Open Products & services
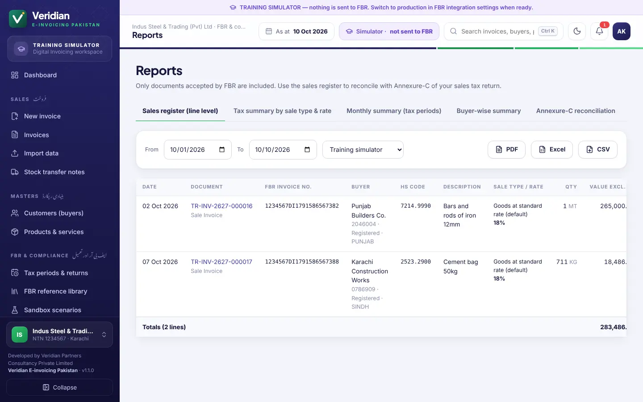The image size is (643, 402). coord(59,232)
